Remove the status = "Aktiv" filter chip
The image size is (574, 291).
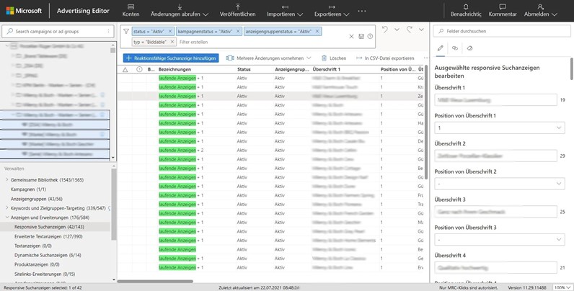click(x=170, y=32)
